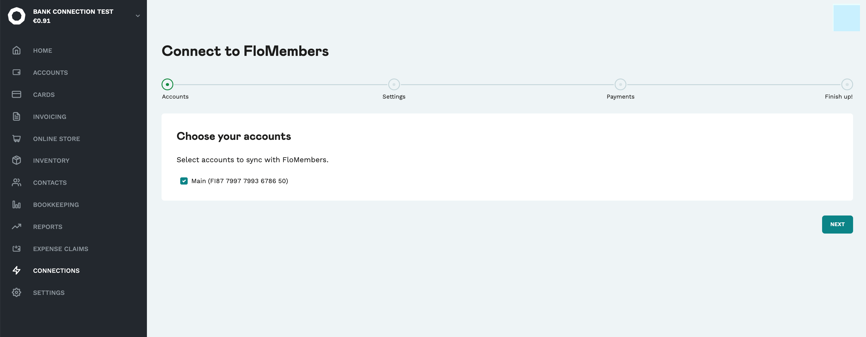This screenshot has width=866, height=337.
Task: Click the light blue square in top-right corner
Action: tap(846, 18)
